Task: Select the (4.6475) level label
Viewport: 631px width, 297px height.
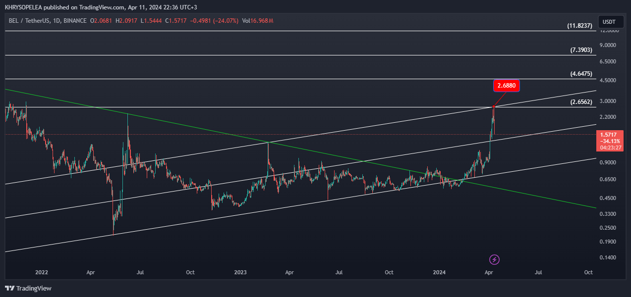Action: point(581,74)
